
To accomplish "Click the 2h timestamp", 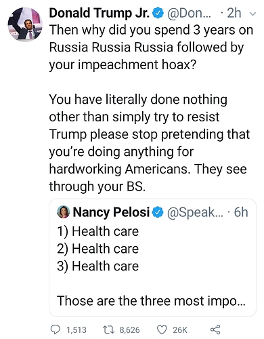I will [x=234, y=14].
